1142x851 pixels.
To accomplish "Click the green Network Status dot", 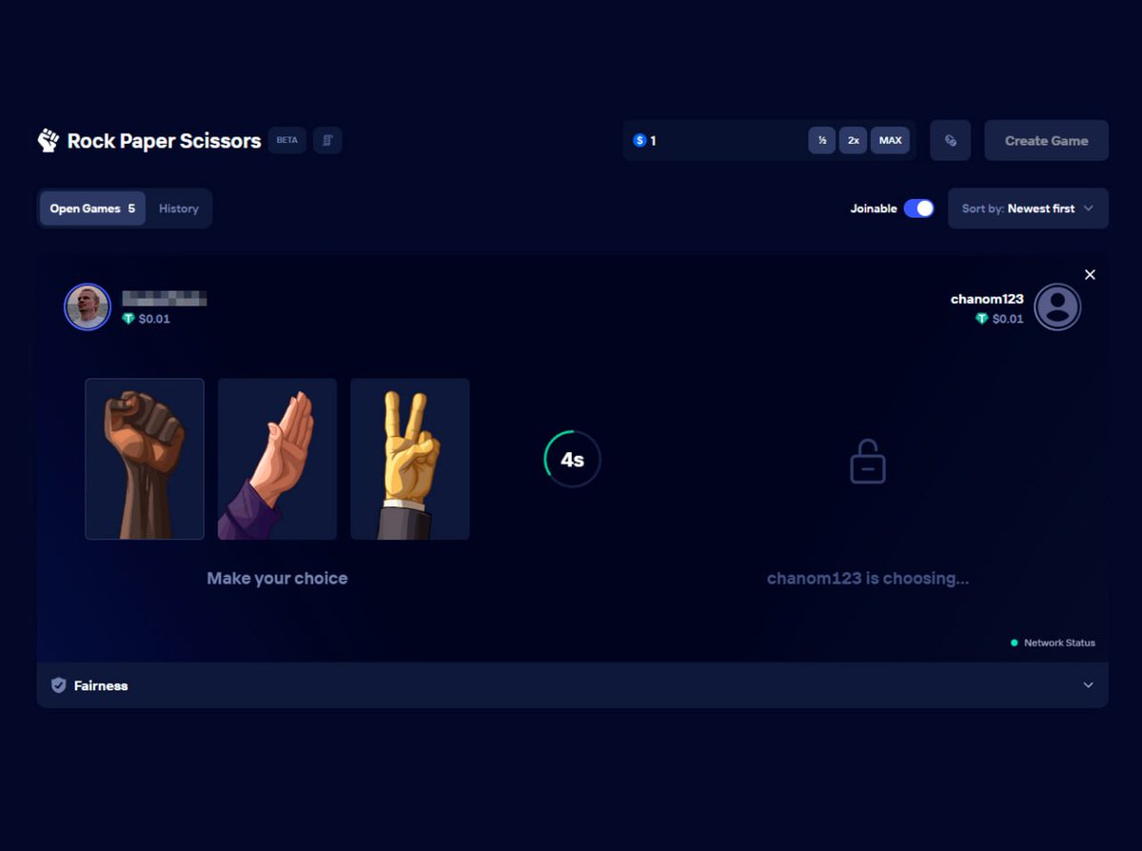I will [1014, 643].
